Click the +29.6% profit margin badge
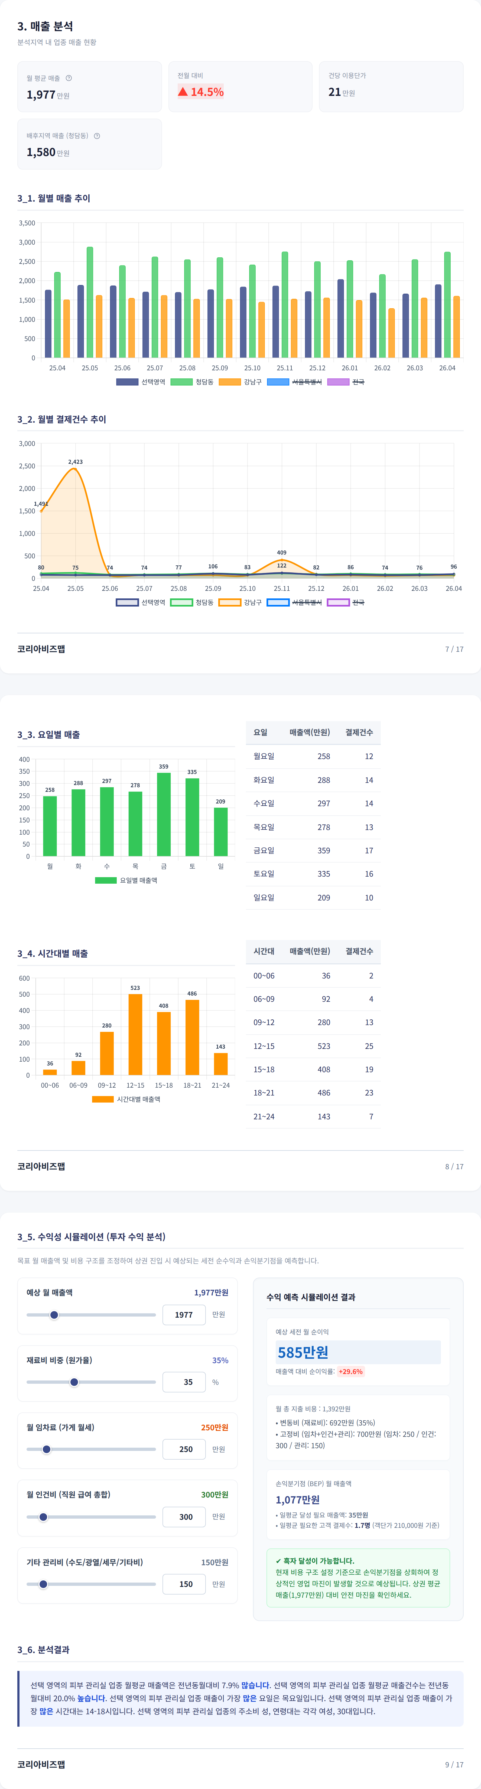 350,1372
